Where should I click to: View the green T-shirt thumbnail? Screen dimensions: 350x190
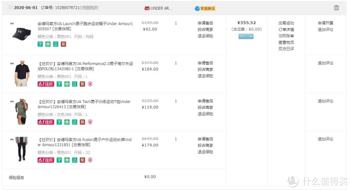point(22,111)
